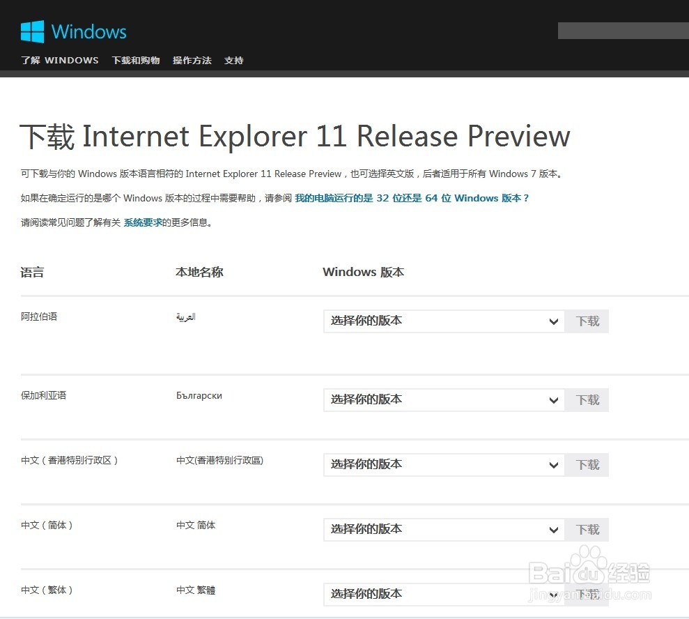Click the 中文 繁體 local name
The height and width of the screenshot is (619, 689).
[x=196, y=590]
